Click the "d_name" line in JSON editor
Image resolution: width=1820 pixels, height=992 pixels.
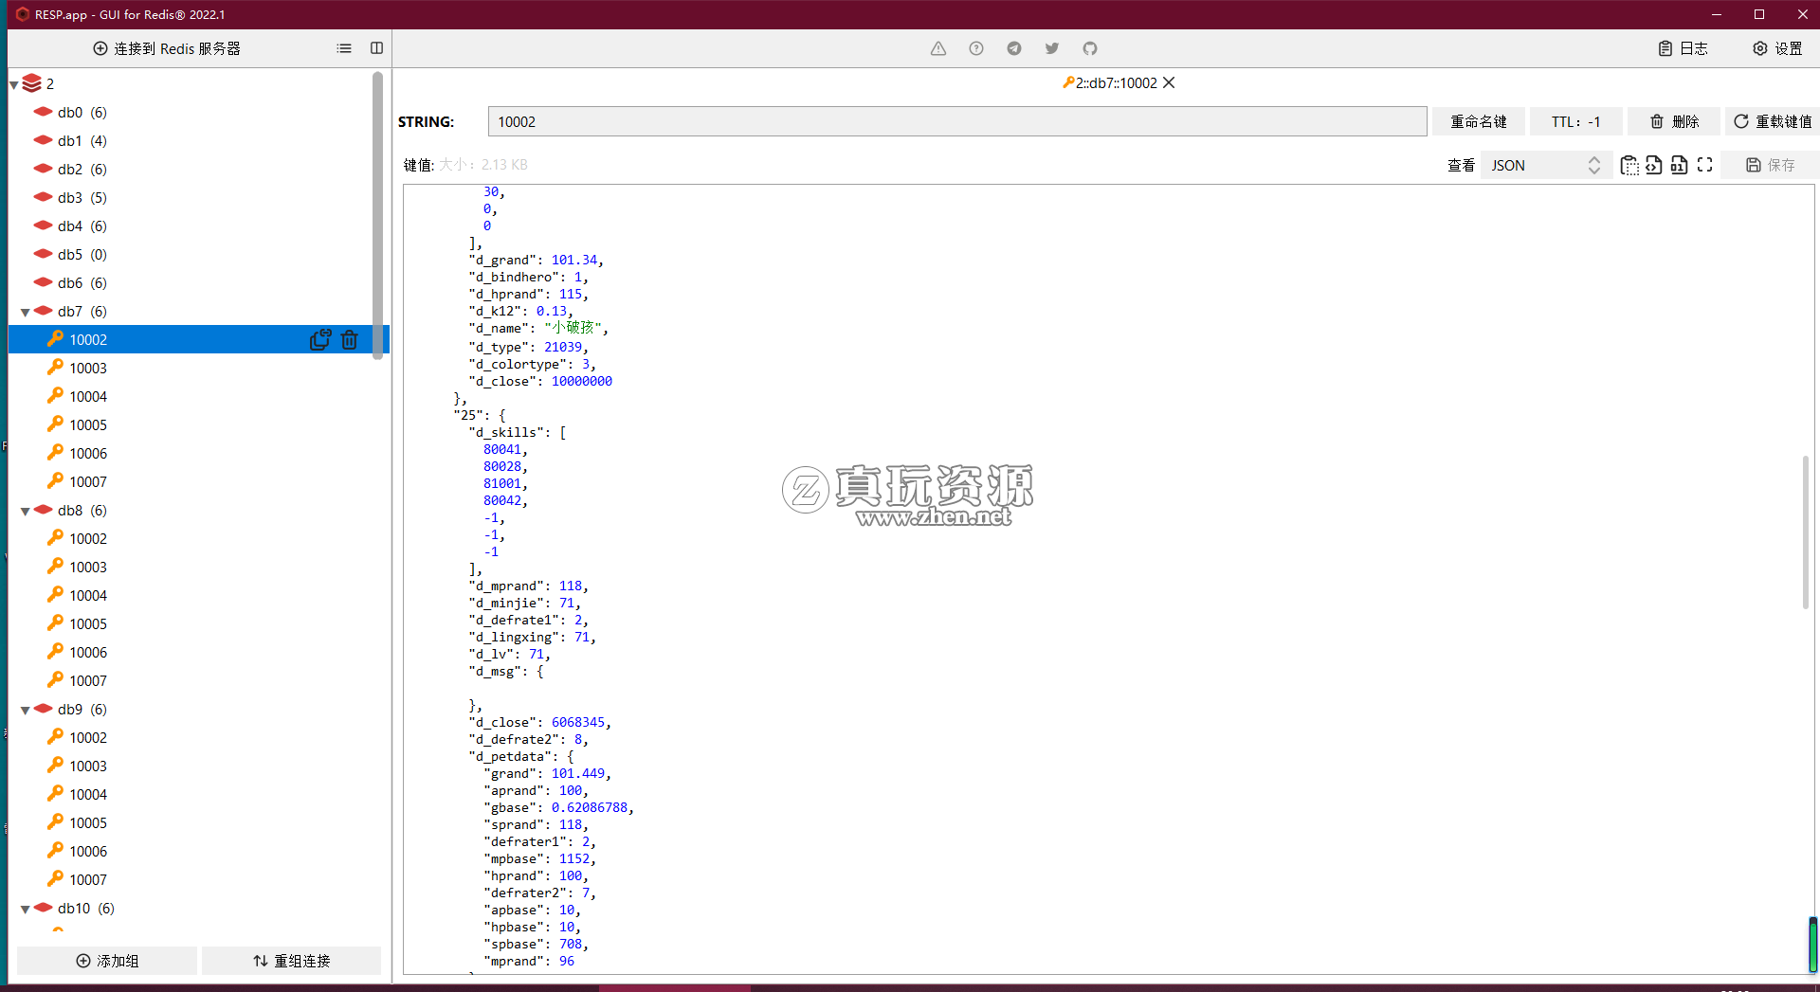pyautogui.click(x=537, y=328)
